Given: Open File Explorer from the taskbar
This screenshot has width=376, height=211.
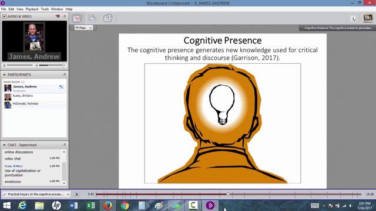Looking at the screenshot, I should pos(39,206).
